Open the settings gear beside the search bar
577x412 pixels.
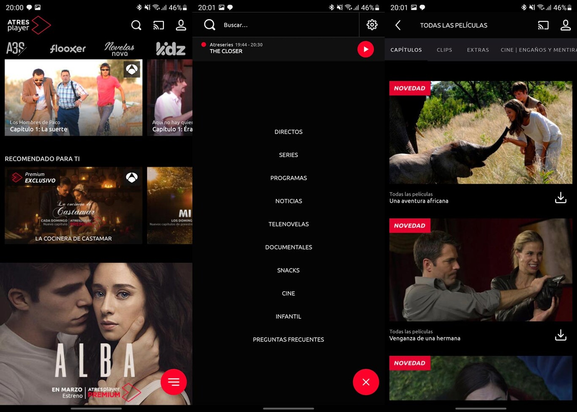[x=372, y=24]
